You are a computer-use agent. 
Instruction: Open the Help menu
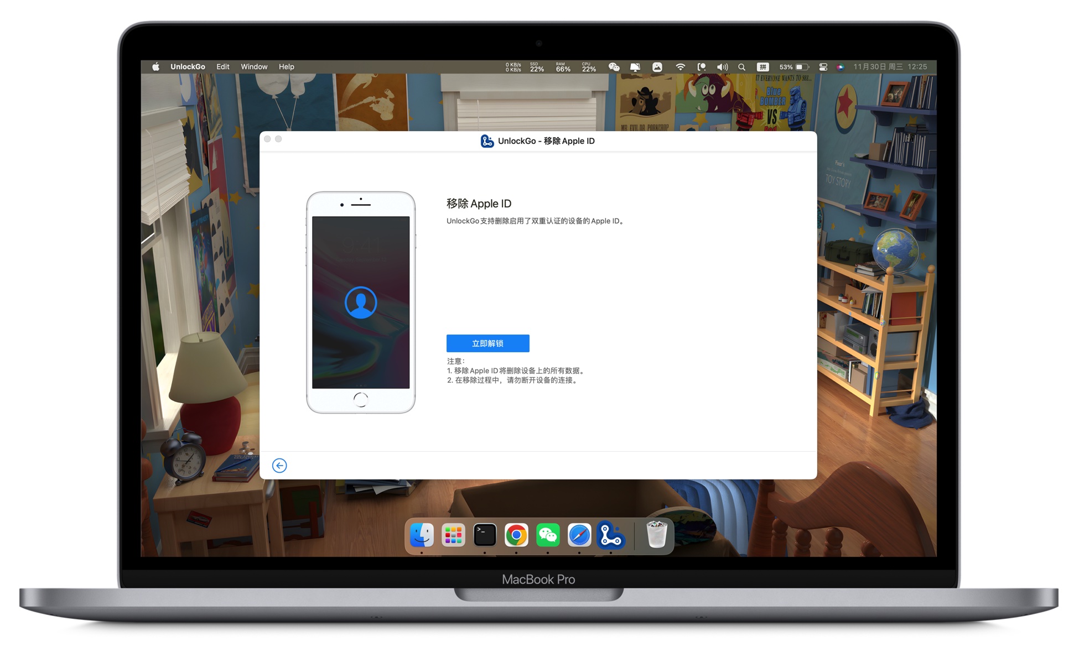(286, 67)
